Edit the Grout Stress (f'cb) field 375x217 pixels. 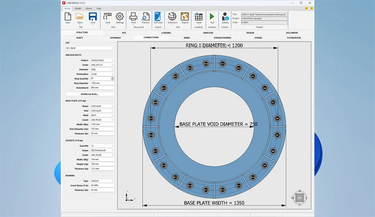click(102, 186)
